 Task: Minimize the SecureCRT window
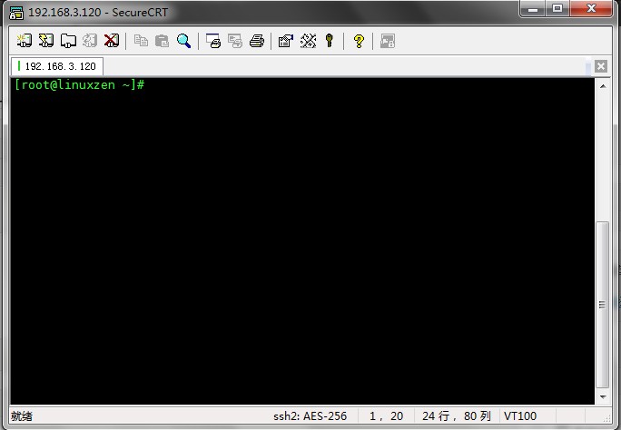[533, 9]
